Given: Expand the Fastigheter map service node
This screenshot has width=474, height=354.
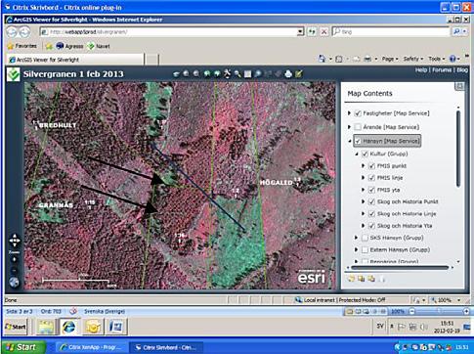Looking at the screenshot, I should [349, 113].
